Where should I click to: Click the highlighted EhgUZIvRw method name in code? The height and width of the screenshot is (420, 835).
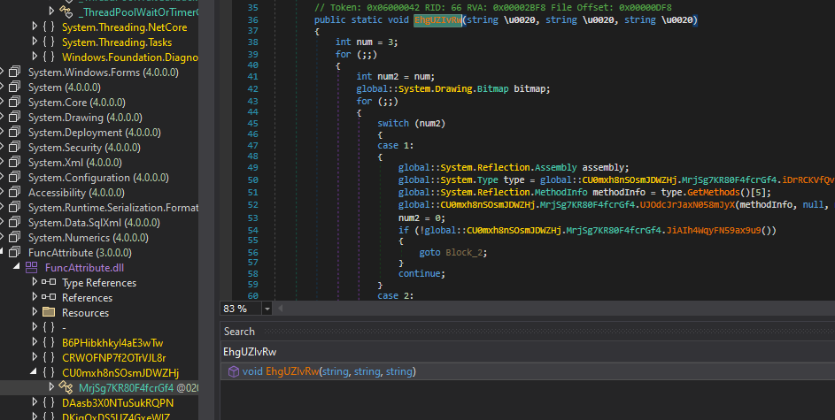(437, 19)
